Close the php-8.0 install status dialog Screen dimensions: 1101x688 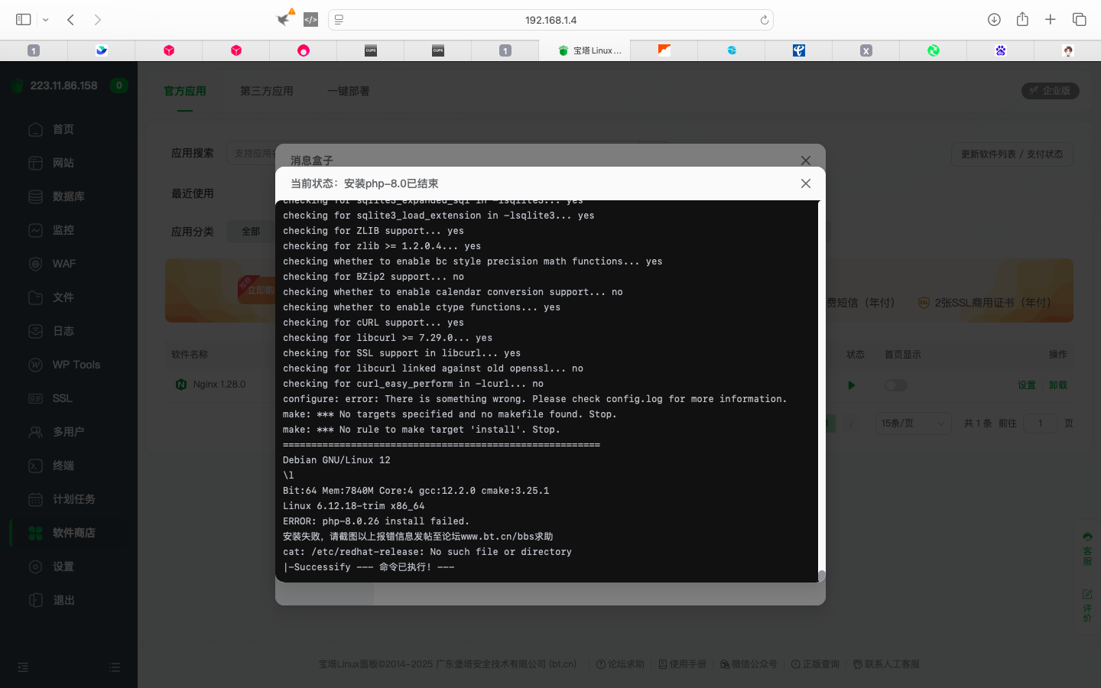click(805, 183)
